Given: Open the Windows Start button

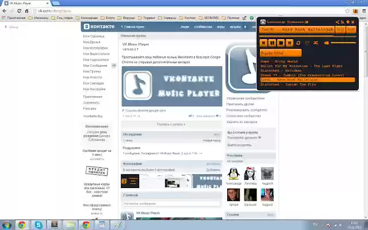Looking at the screenshot, I should pyautogui.click(x=6, y=225).
